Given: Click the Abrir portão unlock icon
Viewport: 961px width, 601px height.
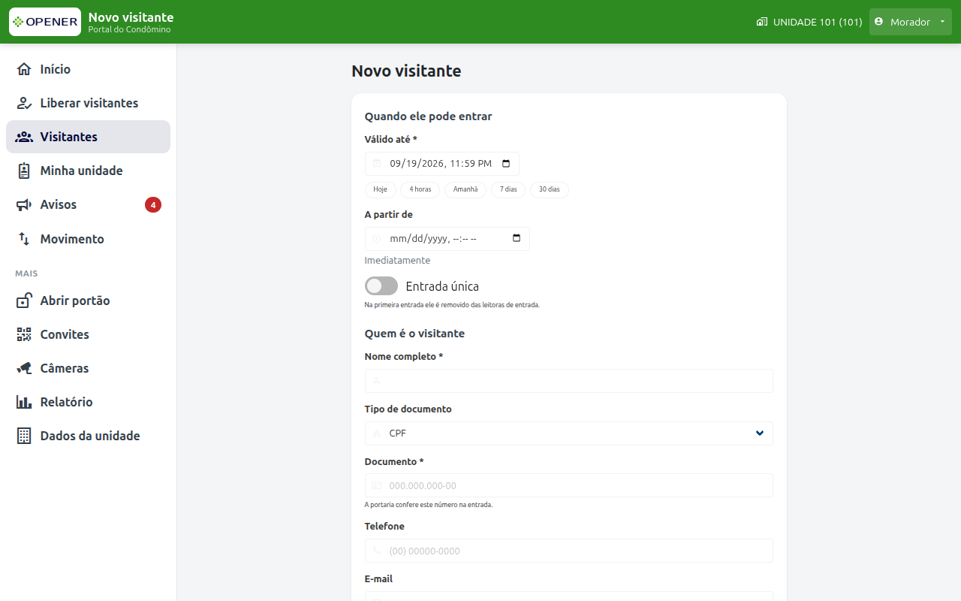Looking at the screenshot, I should [24, 300].
